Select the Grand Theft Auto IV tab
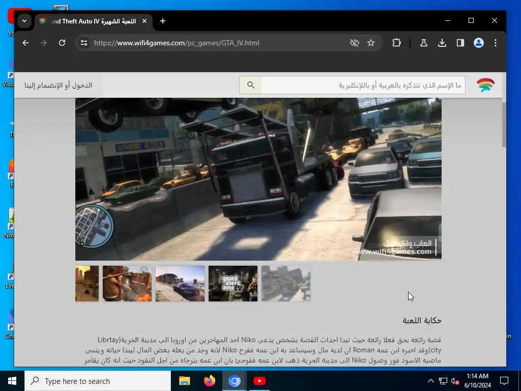521x391 pixels. tap(94, 21)
